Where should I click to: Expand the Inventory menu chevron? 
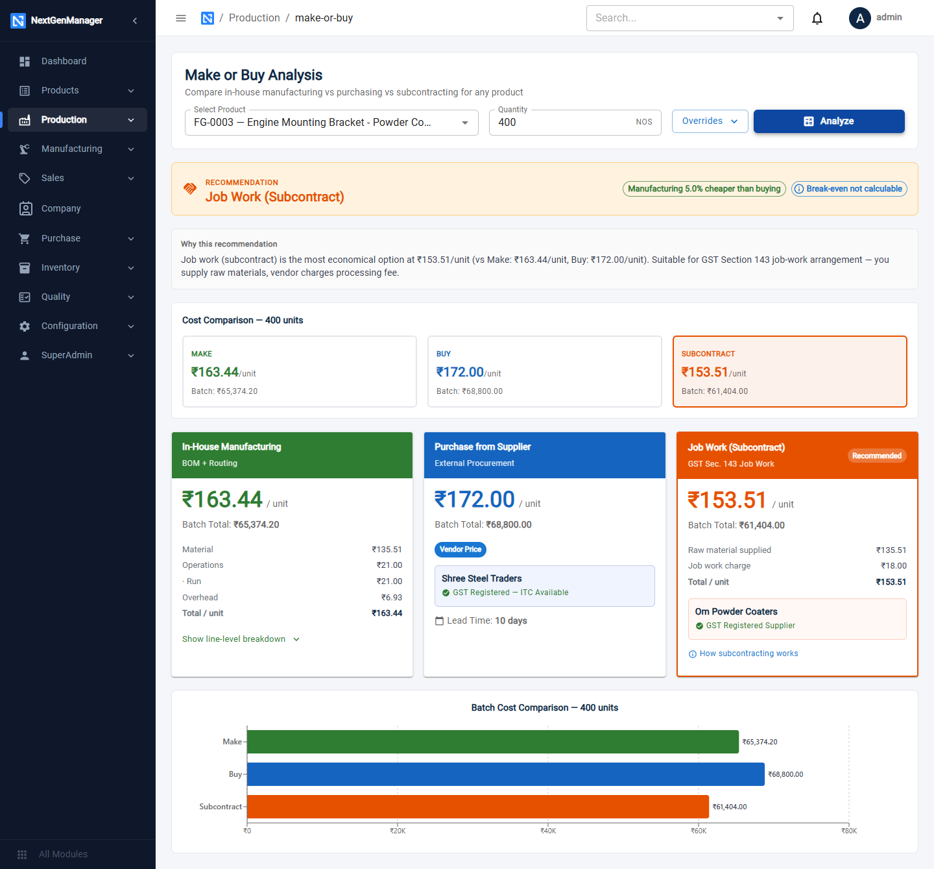coord(131,268)
